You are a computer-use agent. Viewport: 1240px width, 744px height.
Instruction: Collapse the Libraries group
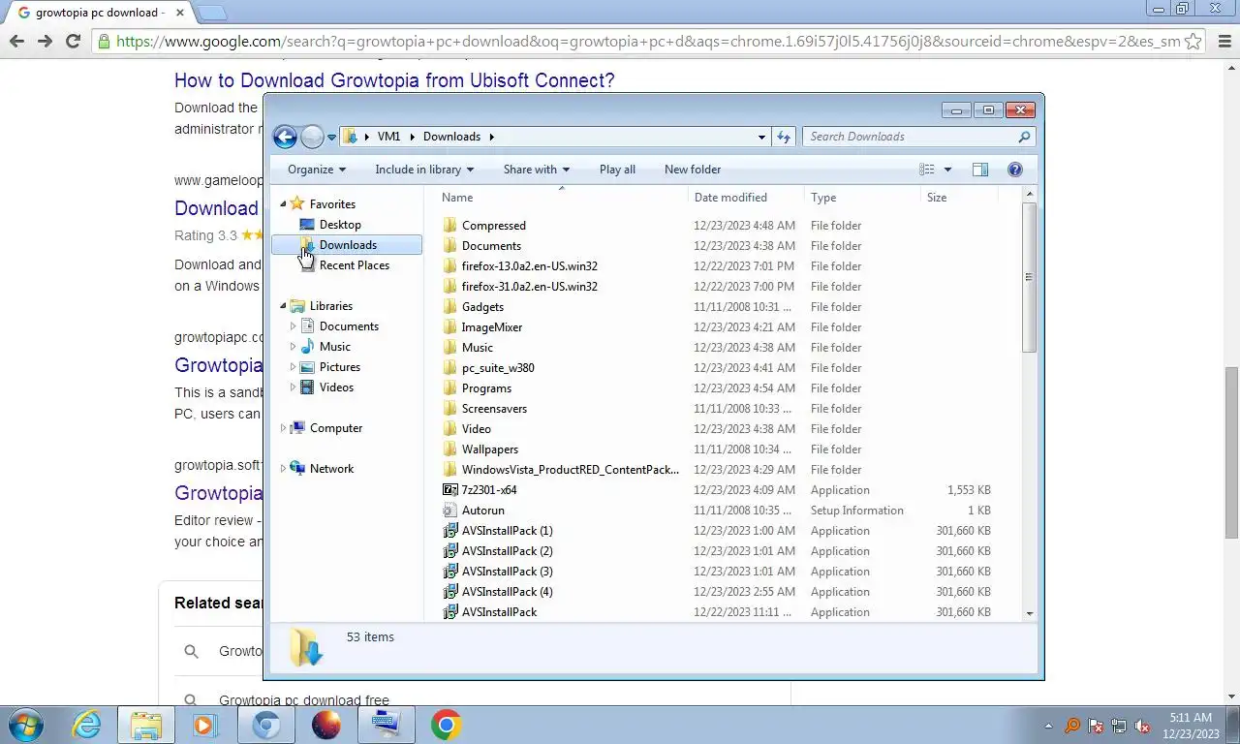(x=284, y=306)
